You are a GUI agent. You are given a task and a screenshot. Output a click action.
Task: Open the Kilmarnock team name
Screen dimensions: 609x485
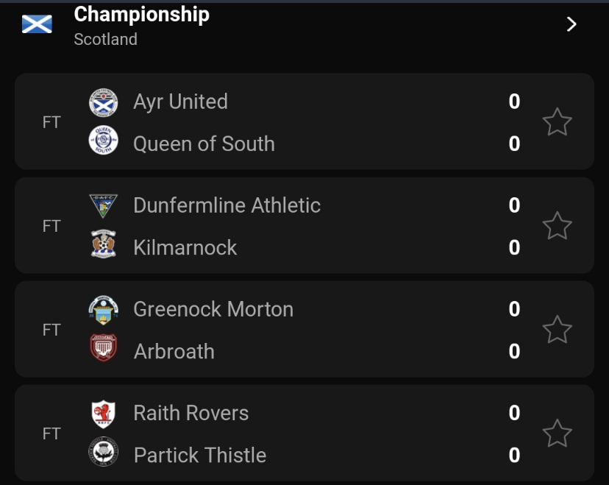pyautogui.click(x=185, y=247)
